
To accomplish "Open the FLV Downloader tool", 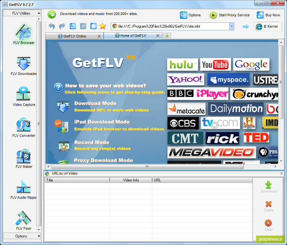I will 23,66.
